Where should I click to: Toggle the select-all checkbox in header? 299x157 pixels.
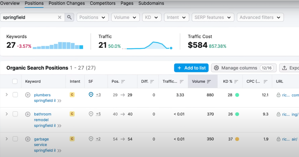coord(15,81)
